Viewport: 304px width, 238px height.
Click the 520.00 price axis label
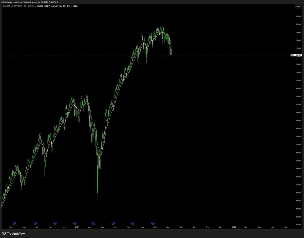pos(298,169)
